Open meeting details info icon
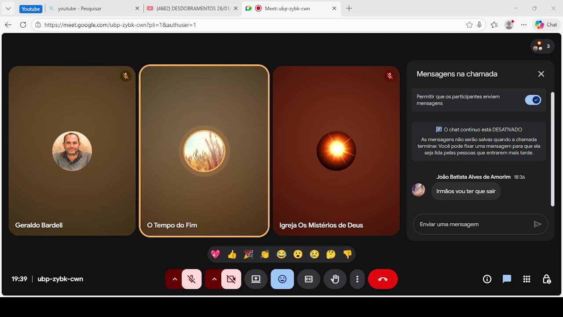 point(487,279)
